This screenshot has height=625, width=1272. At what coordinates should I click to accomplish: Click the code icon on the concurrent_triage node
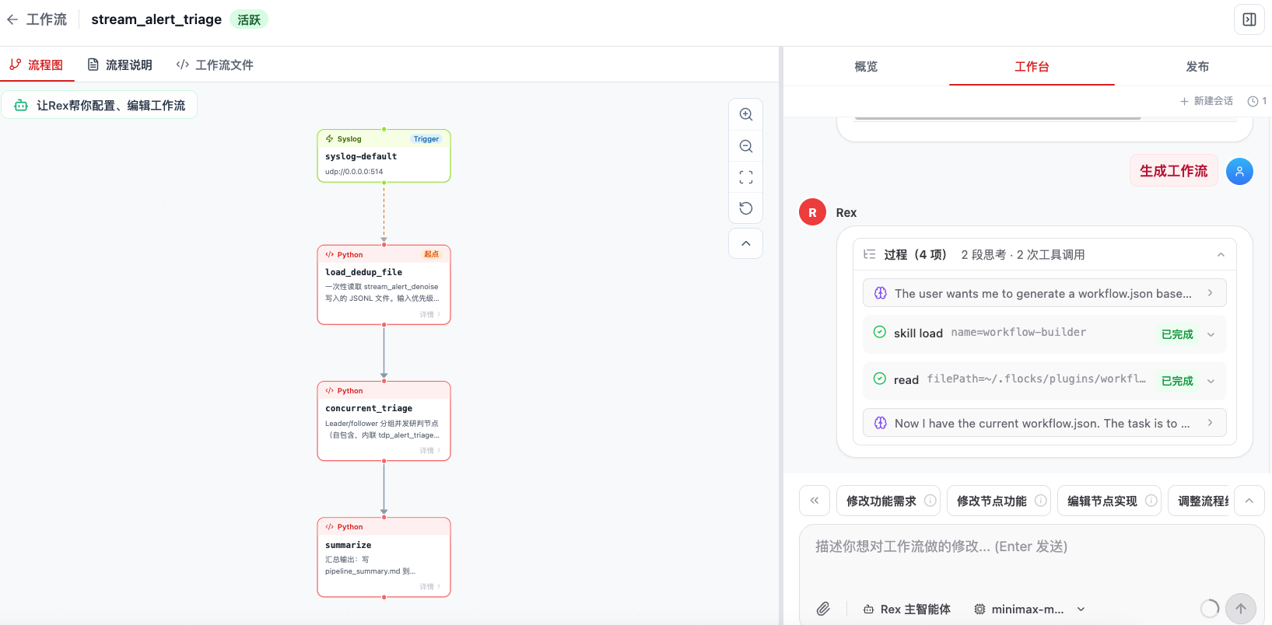pyautogui.click(x=330, y=391)
